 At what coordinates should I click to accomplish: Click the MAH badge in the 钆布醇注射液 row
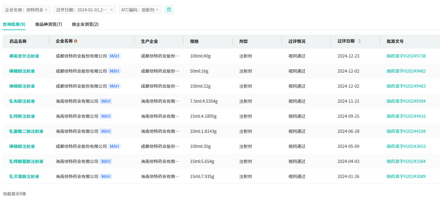point(106,101)
